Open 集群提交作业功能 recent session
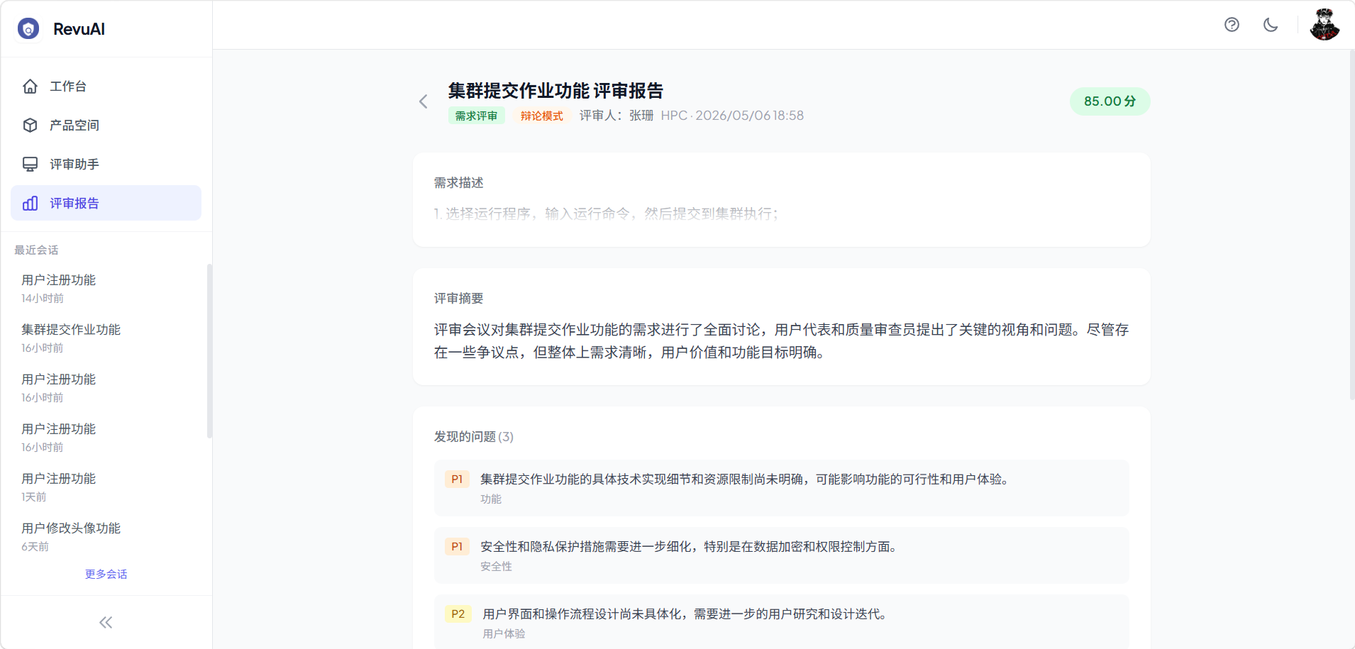This screenshot has height=649, width=1355. click(106, 338)
